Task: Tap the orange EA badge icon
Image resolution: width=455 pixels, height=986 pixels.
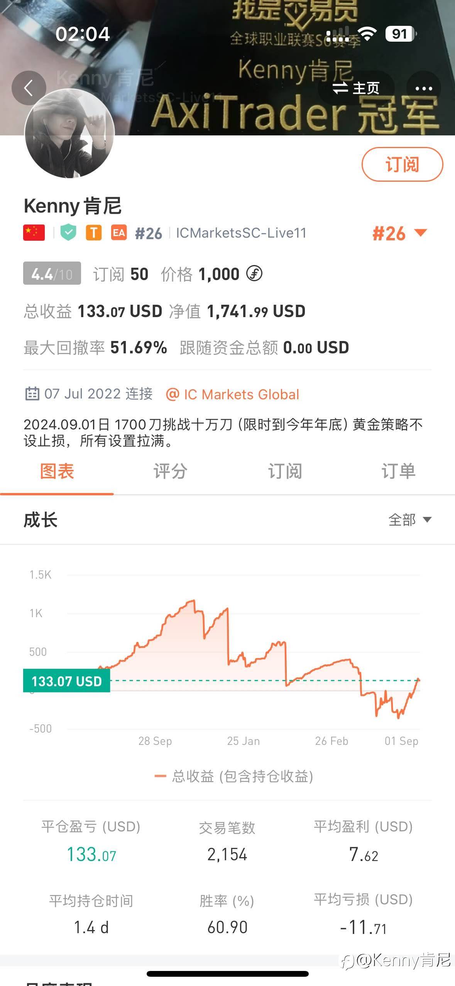Action: (119, 233)
